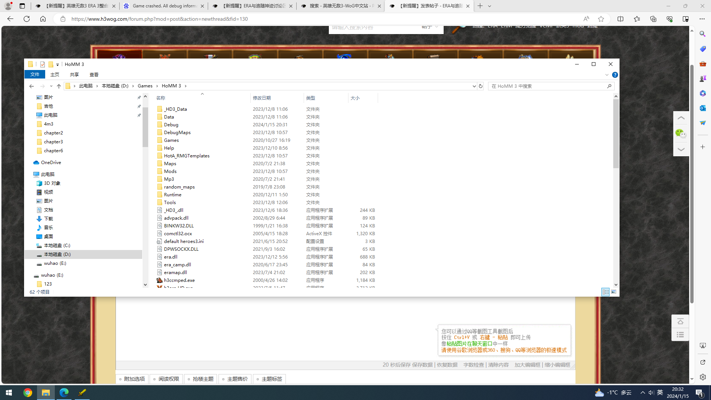The width and height of the screenshot is (711, 400).
Task: Expand the address bar history dropdown
Action: point(474,86)
